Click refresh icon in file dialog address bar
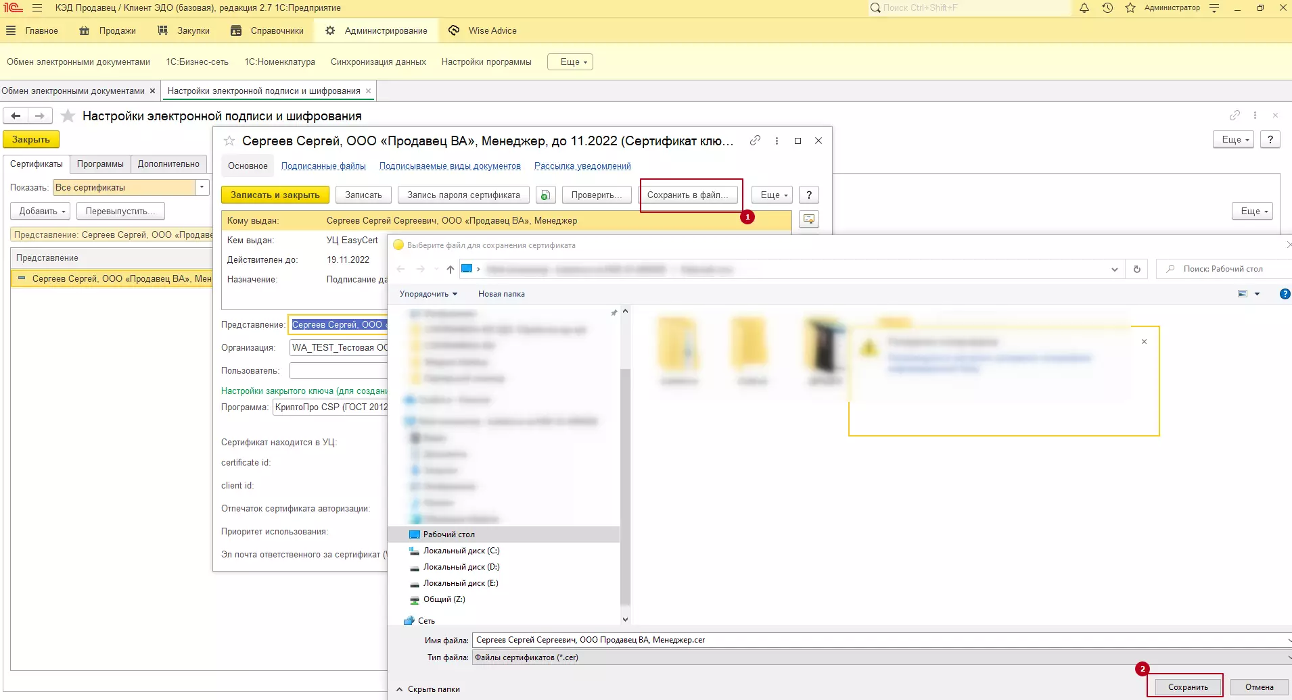 pos(1137,269)
